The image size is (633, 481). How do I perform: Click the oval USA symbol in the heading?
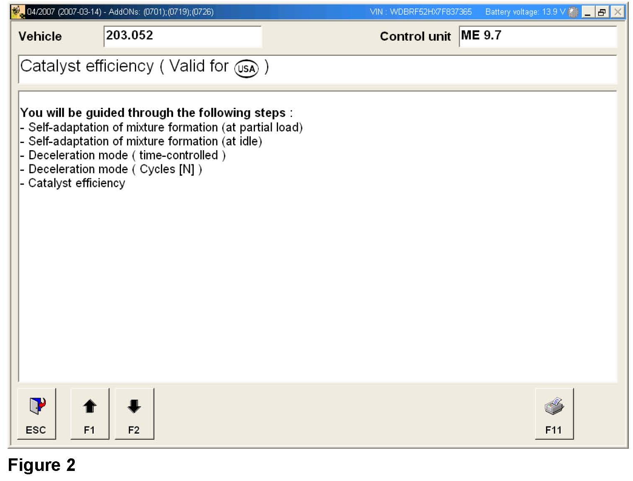coord(246,69)
